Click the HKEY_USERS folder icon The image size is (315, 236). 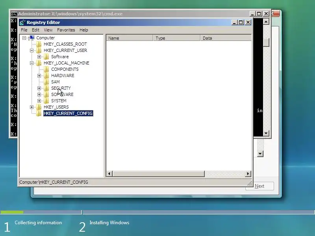pos(39,107)
